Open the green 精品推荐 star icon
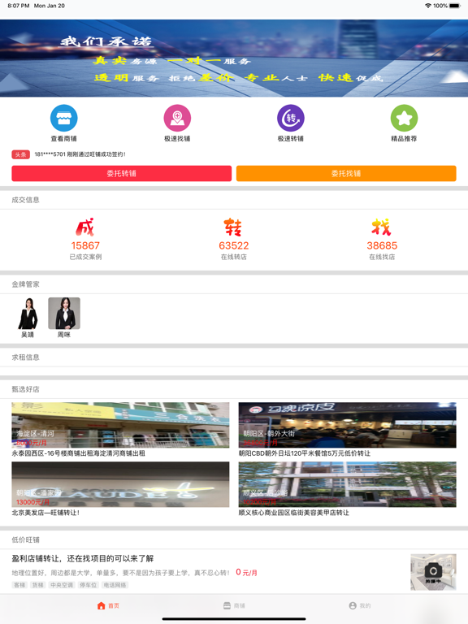The image size is (468, 624). click(x=404, y=118)
